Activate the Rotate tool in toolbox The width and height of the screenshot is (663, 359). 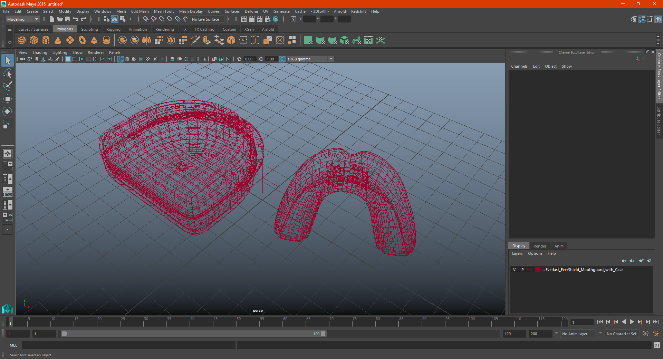[8, 111]
